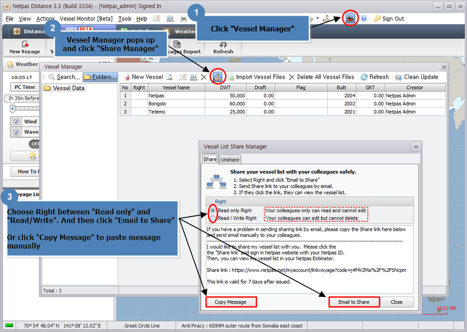Click the New Vessel toolbar item
Screen dimensions: 467x332
[143, 77]
